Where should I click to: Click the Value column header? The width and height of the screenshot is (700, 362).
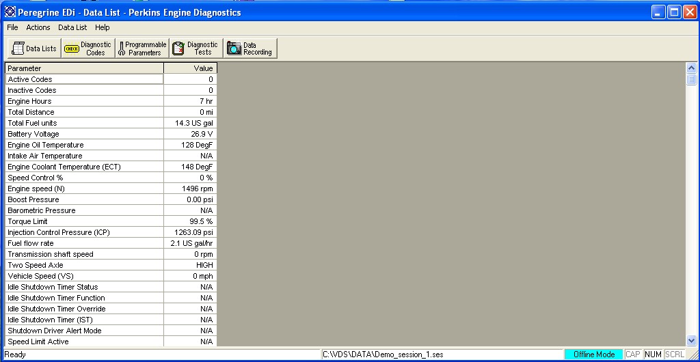pyautogui.click(x=191, y=68)
